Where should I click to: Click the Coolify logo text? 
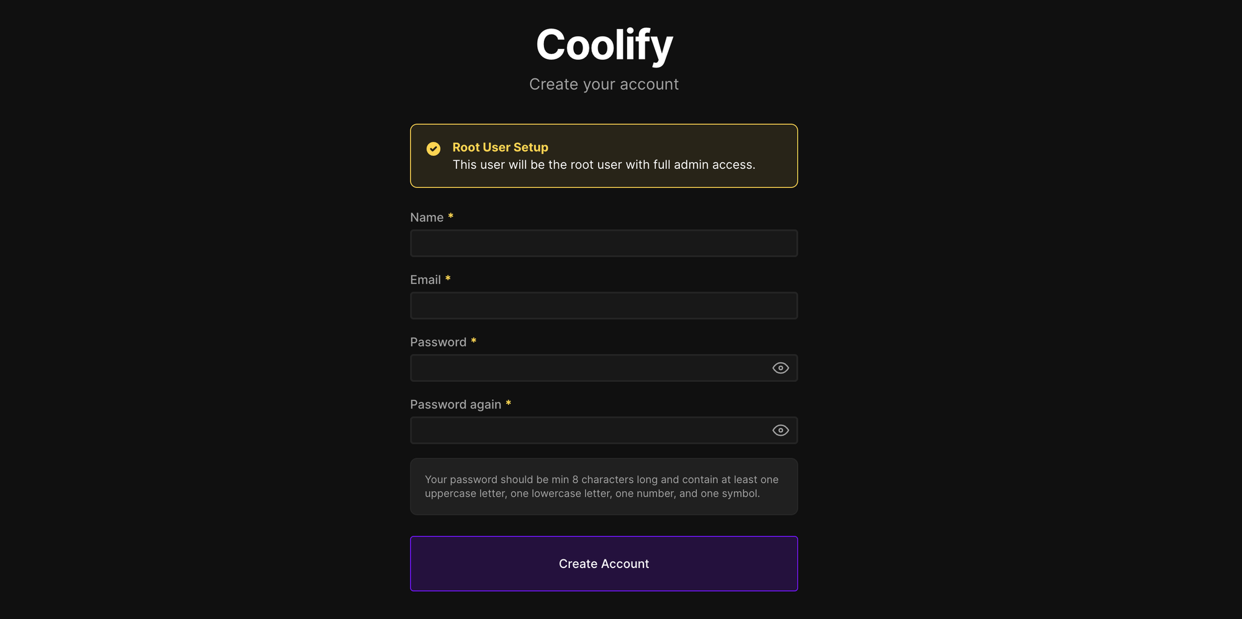pyautogui.click(x=604, y=43)
